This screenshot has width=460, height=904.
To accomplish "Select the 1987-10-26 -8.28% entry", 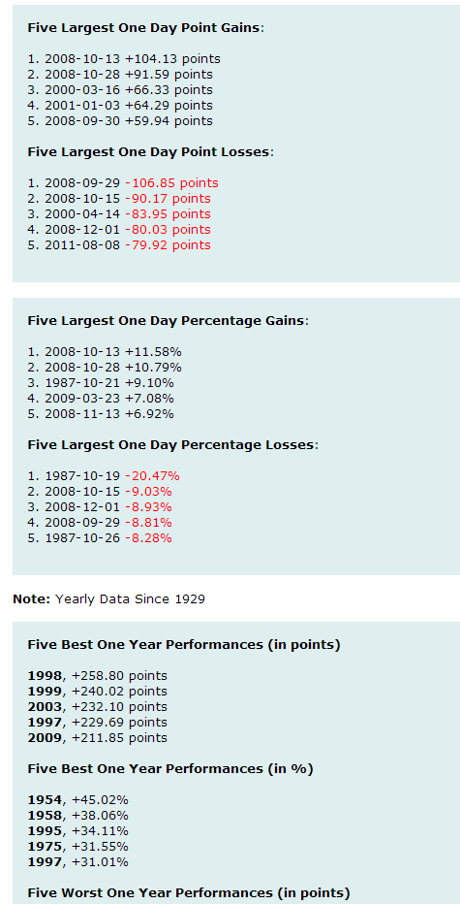I will tap(100, 538).
